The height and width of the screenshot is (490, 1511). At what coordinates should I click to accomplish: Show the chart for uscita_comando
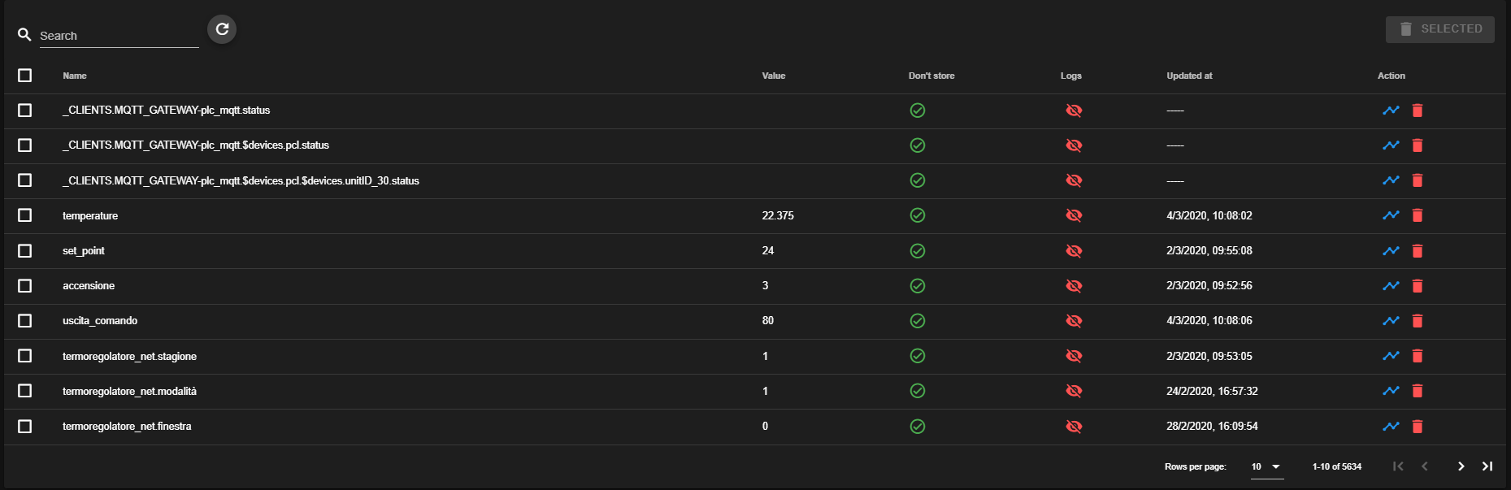1391,321
